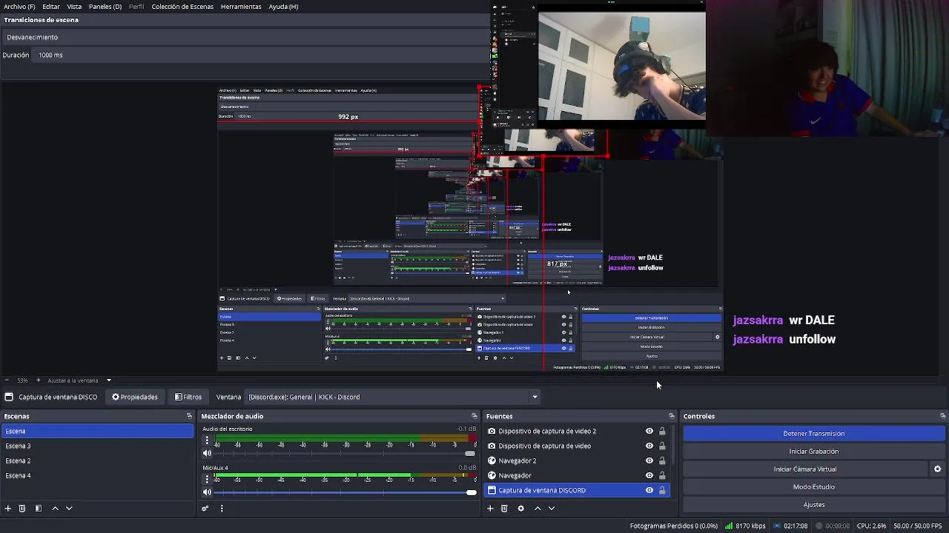The width and height of the screenshot is (949, 533).
Task: Mute Mic/Aux 4 speaker icon
Action: pos(207,492)
